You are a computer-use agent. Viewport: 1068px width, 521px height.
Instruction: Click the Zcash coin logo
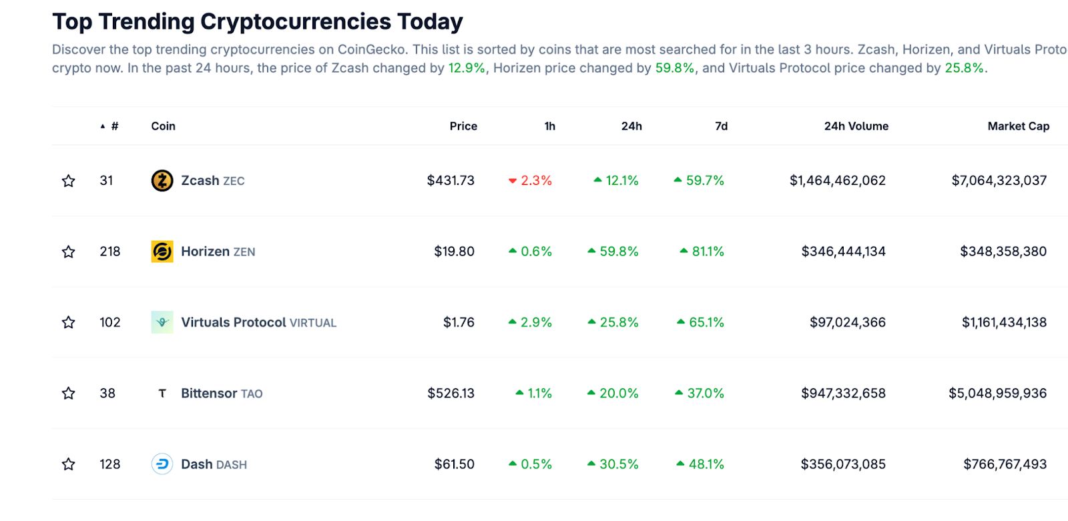coord(162,180)
